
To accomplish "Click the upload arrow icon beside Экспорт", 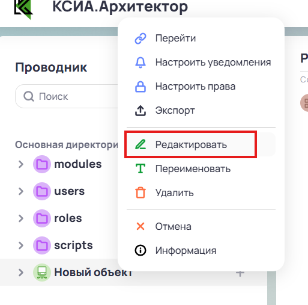I will point(140,111).
